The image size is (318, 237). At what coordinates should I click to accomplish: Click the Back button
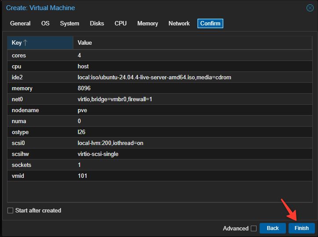[273, 228]
